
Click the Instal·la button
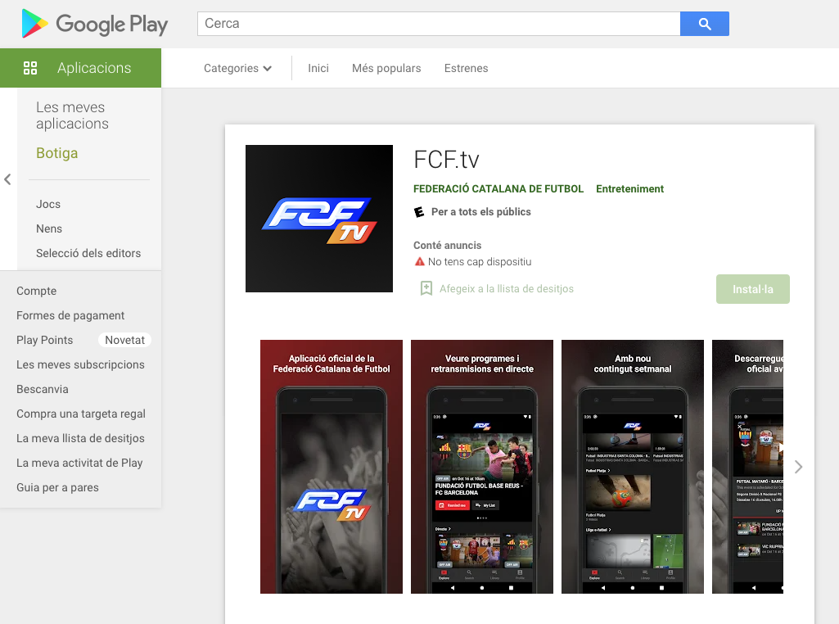[752, 289]
